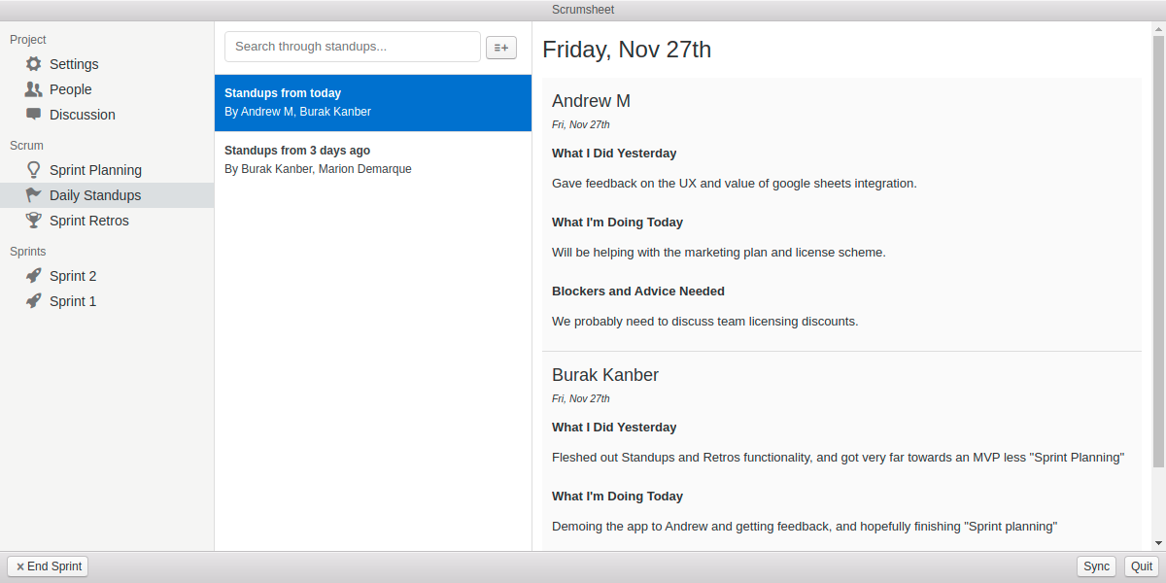Click the Sprints section label
Screen dimensions: 1166x583
point(28,252)
